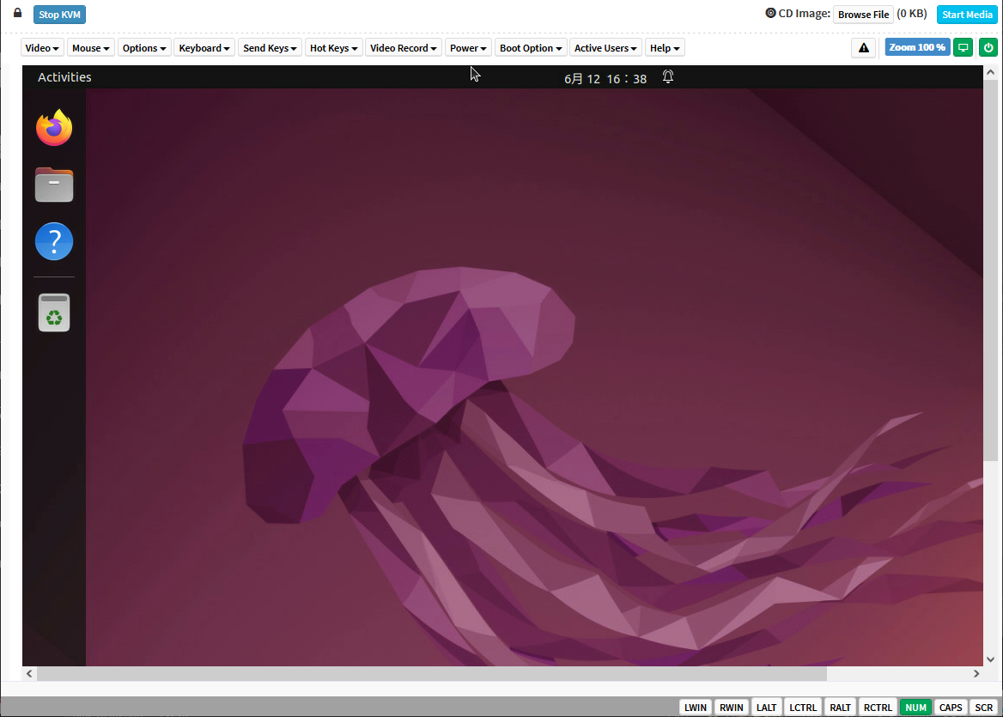Image resolution: width=1003 pixels, height=717 pixels.
Task: Open the clock and calendar in top bar
Action: point(605,79)
